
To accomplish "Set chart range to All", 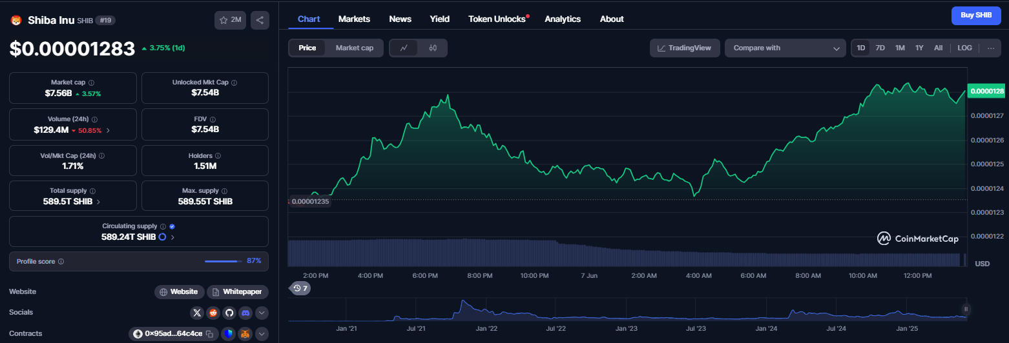I will (x=938, y=48).
